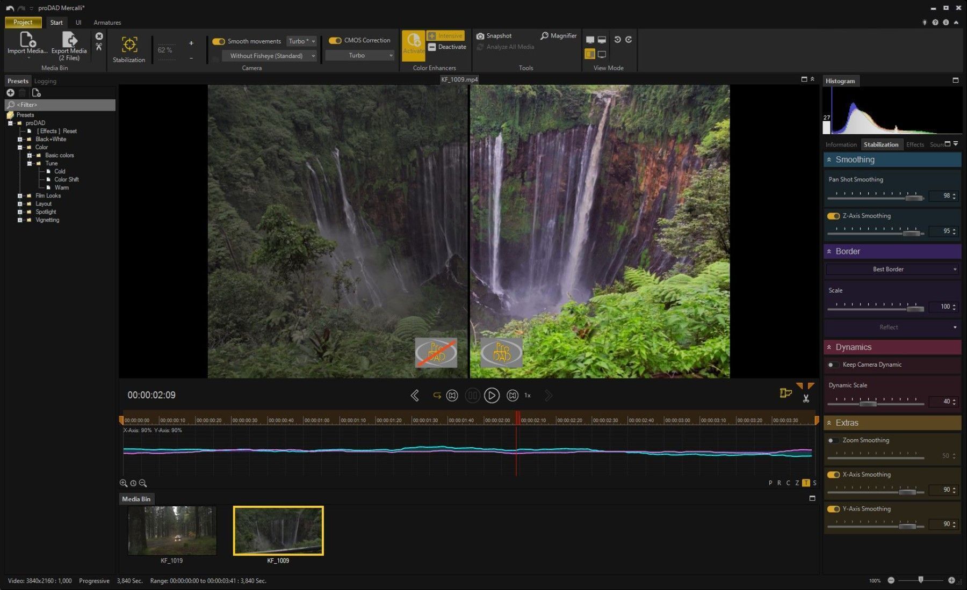Switch to the Armatures menu tab
967x590 pixels.
(x=107, y=23)
